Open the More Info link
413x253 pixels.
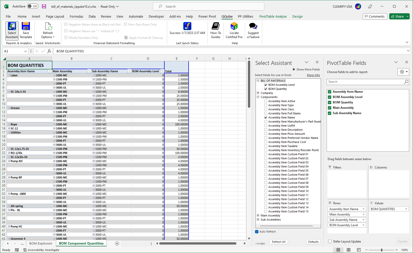(313, 75)
